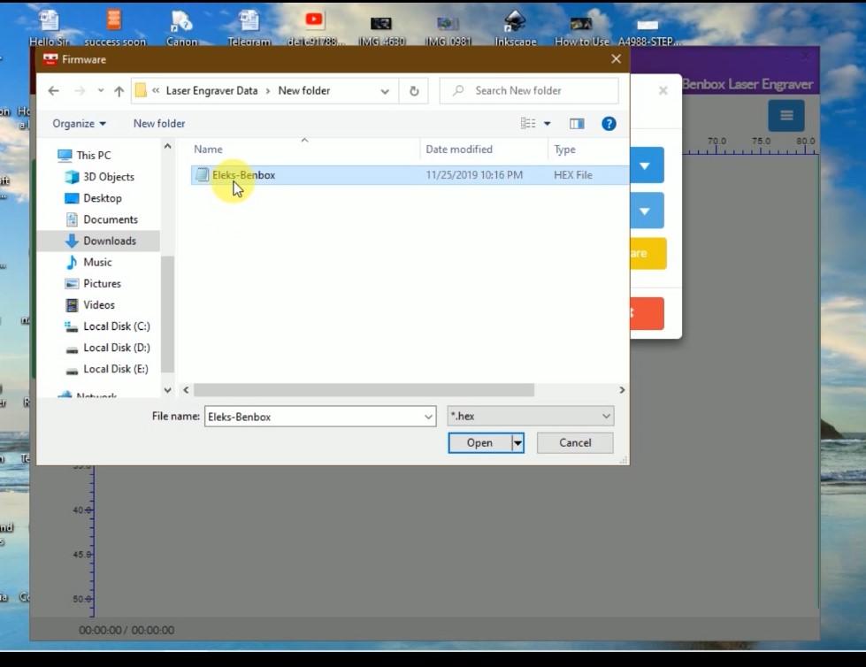
Task: Go back with the left arrow
Action: click(54, 90)
